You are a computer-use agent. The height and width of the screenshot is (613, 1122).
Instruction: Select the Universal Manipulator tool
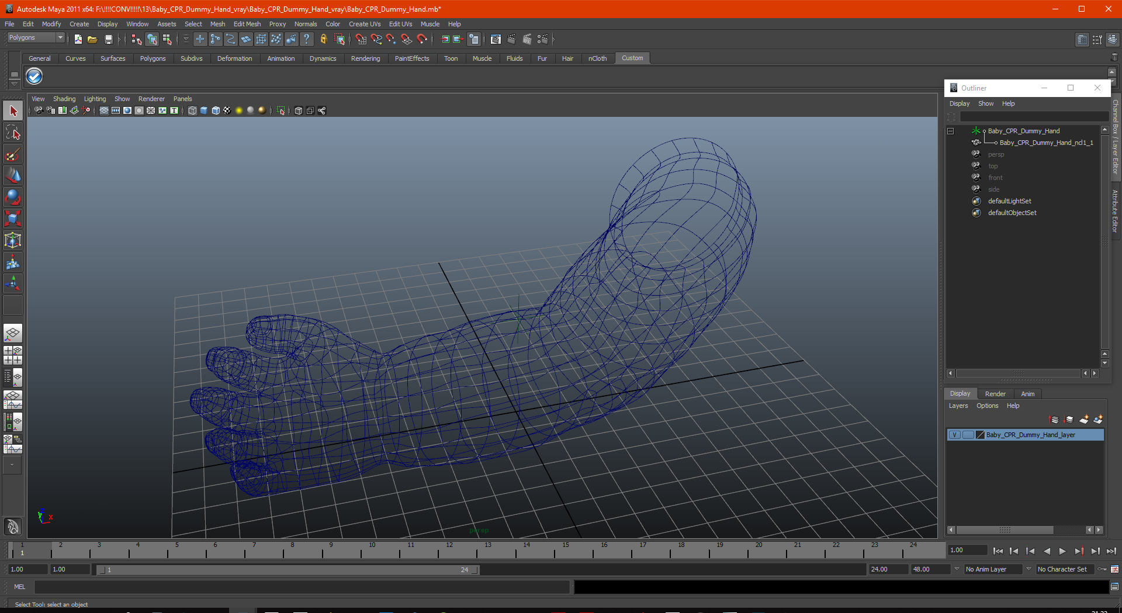[x=13, y=240]
